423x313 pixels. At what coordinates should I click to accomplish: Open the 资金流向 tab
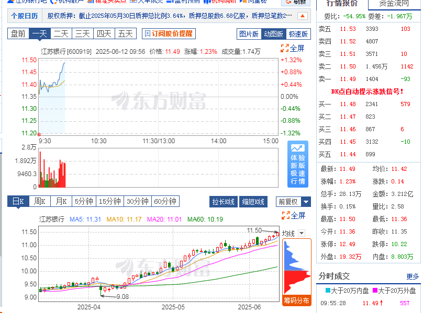(394, 3)
